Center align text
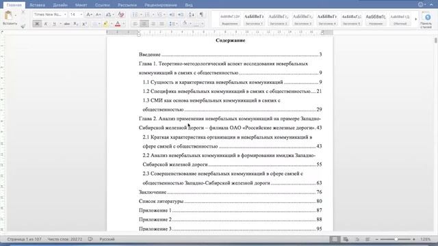This screenshot has height=246, width=438. (144, 24)
